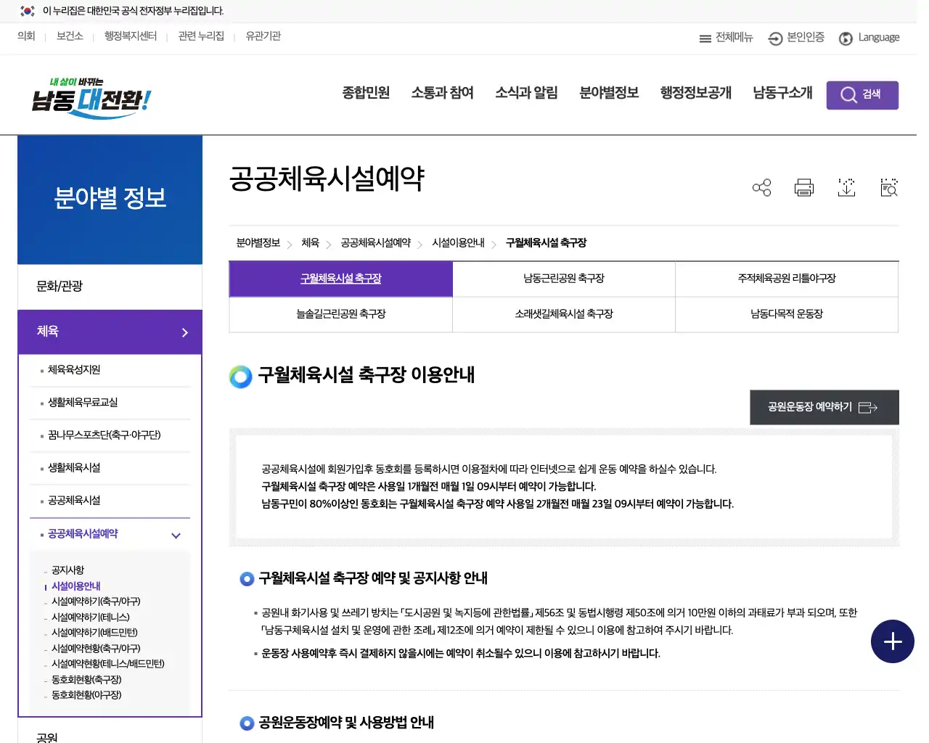The height and width of the screenshot is (743, 929).
Task: Open 소식과 알림 main menu
Action: tap(526, 93)
